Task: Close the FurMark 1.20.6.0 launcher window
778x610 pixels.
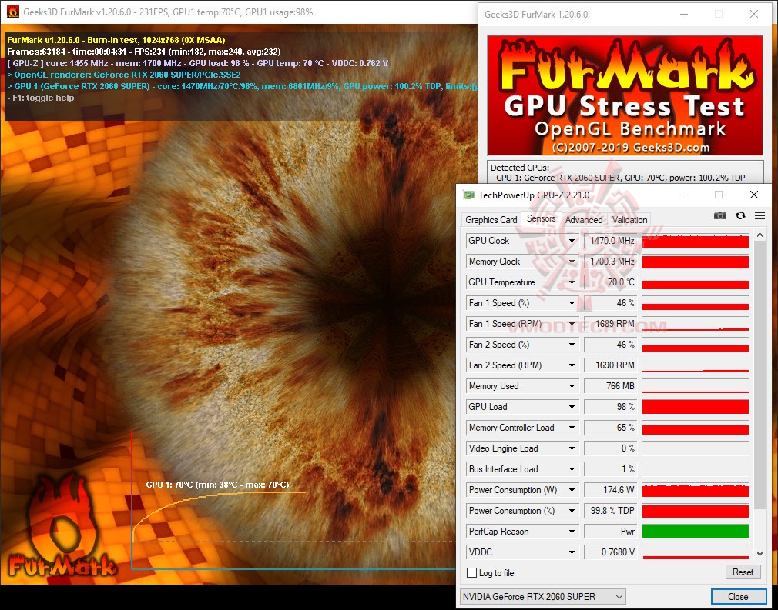Action: (x=754, y=15)
